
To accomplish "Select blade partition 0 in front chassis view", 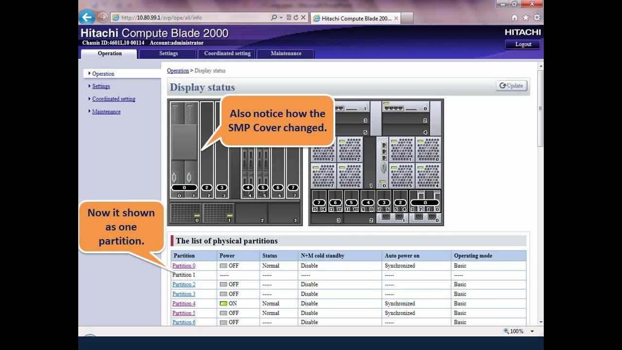I will click(x=184, y=150).
